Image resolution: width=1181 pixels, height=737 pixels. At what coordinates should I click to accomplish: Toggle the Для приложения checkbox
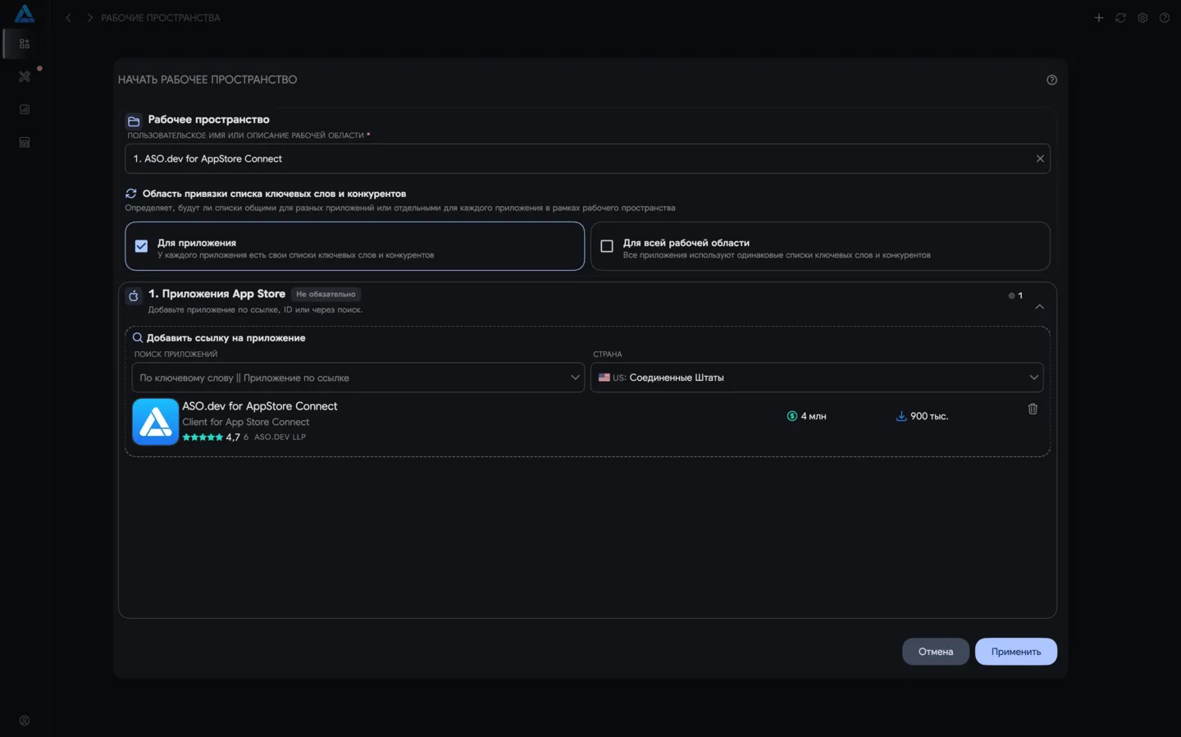click(x=141, y=246)
